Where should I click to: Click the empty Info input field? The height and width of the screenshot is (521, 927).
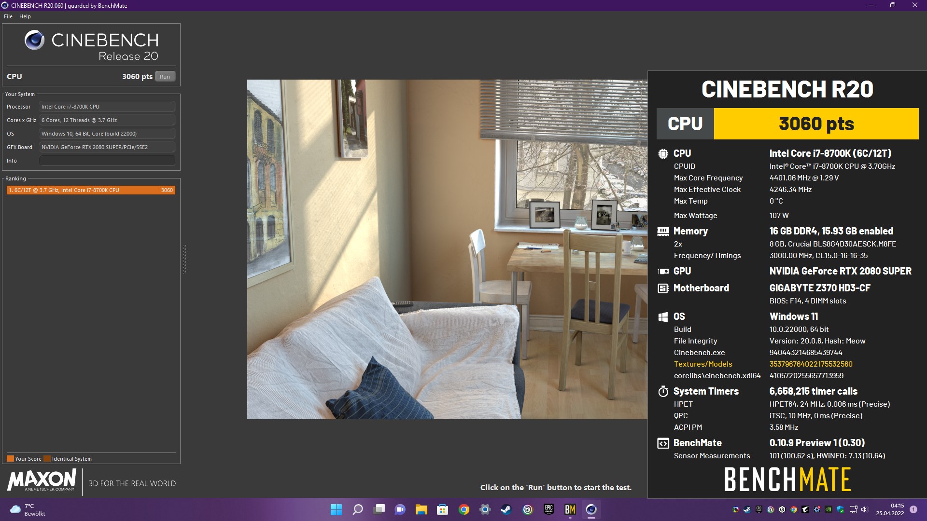107,161
